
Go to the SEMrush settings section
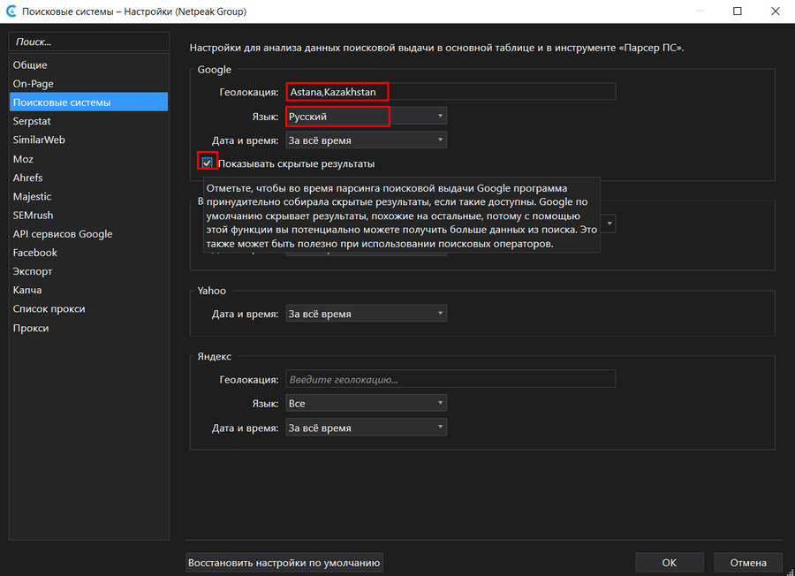88,216
